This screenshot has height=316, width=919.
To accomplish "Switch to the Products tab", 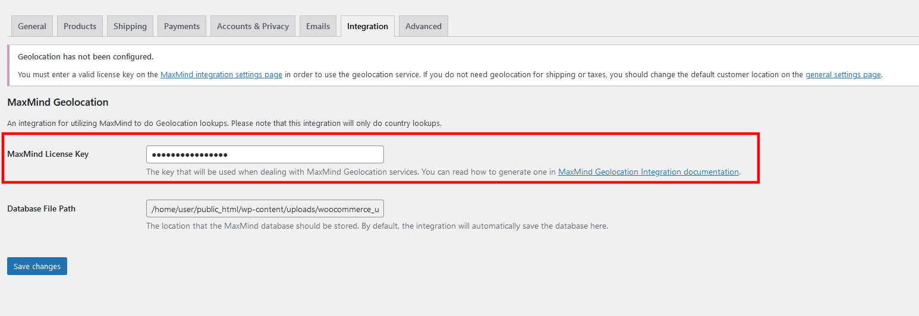I will (x=80, y=26).
